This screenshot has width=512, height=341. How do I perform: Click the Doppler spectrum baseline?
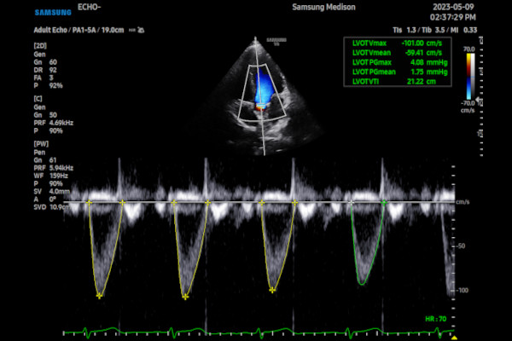pyautogui.click(x=256, y=202)
